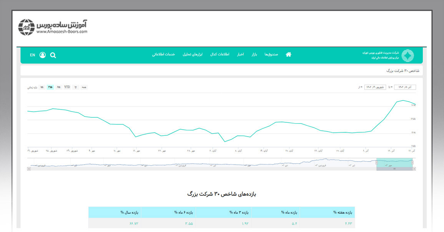Click the highlighted navigator range selection
Image resolution: width=444 pixels, height=232 pixels.
tap(394, 163)
